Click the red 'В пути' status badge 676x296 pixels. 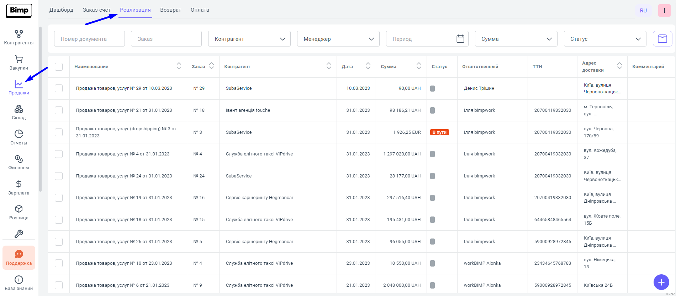(x=439, y=132)
